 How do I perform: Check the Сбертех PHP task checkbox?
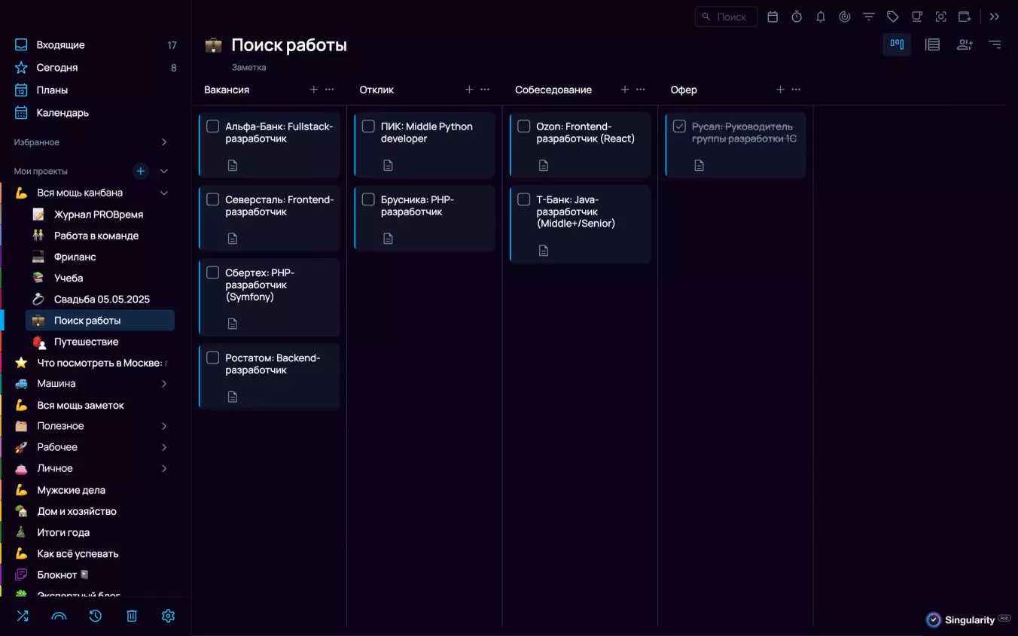213,272
